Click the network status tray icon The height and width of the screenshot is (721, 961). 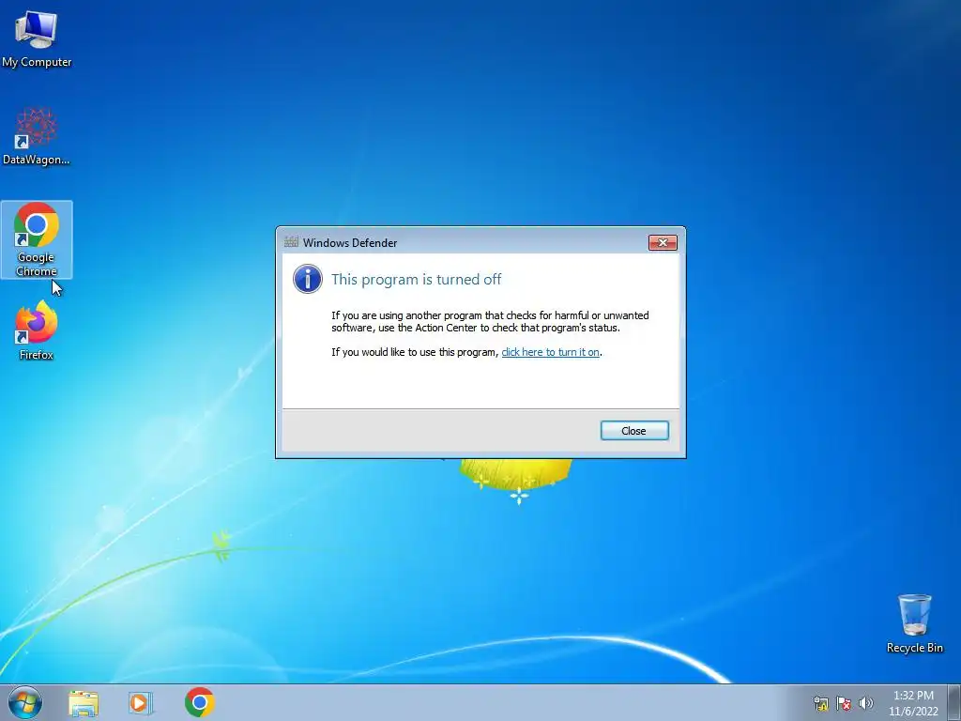pos(820,703)
